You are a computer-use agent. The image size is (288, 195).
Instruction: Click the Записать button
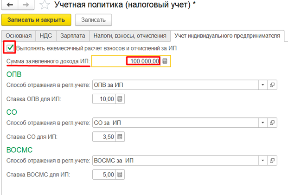(93, 20)
